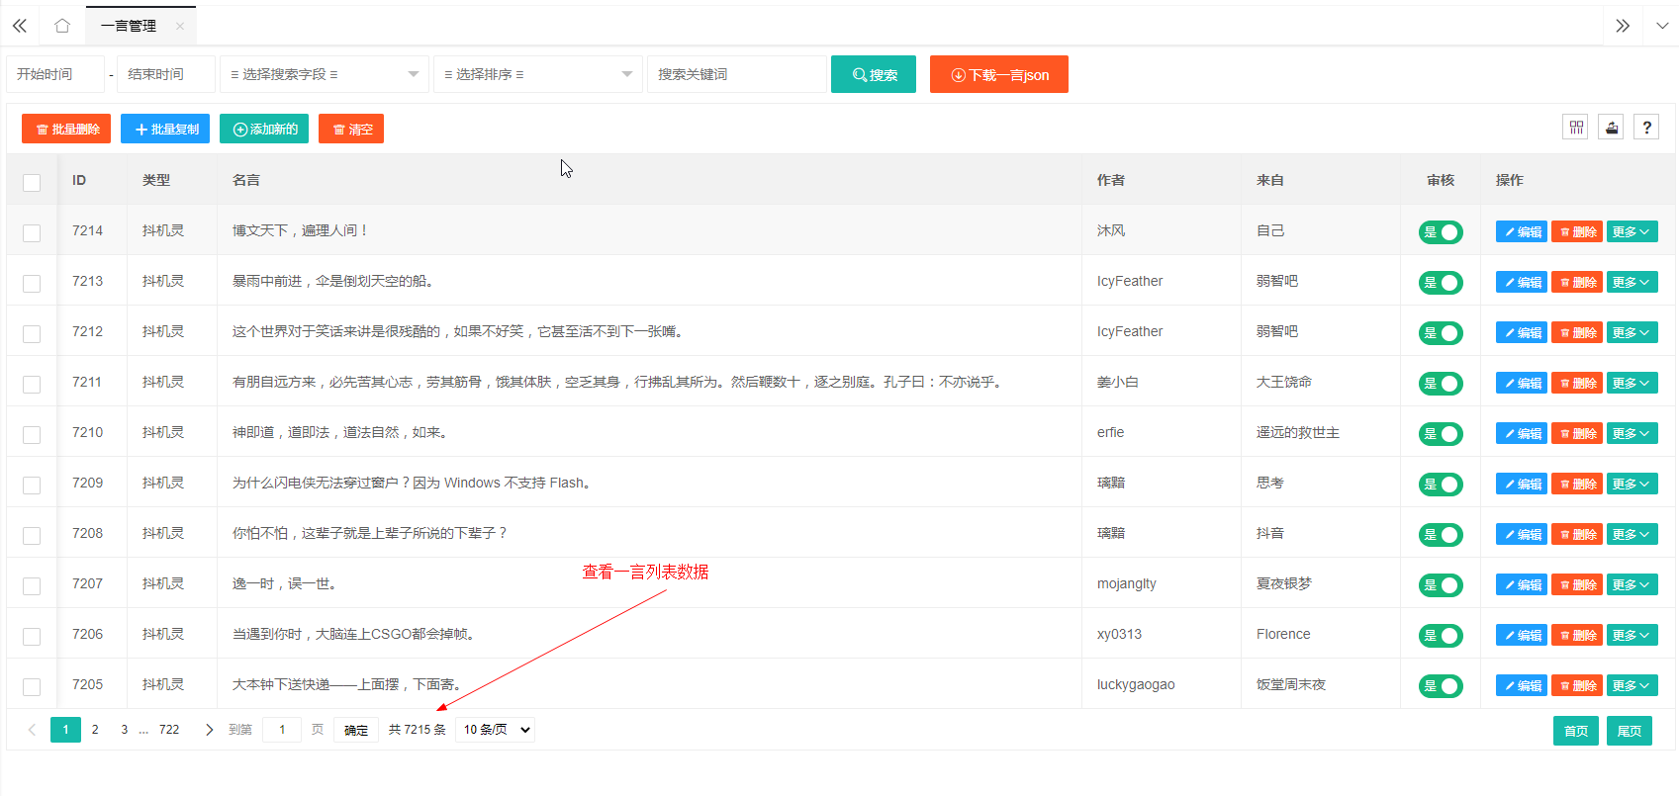Click the 下载一言json button
Screen dimensions: 1679x796
click(x=999, y=74)
